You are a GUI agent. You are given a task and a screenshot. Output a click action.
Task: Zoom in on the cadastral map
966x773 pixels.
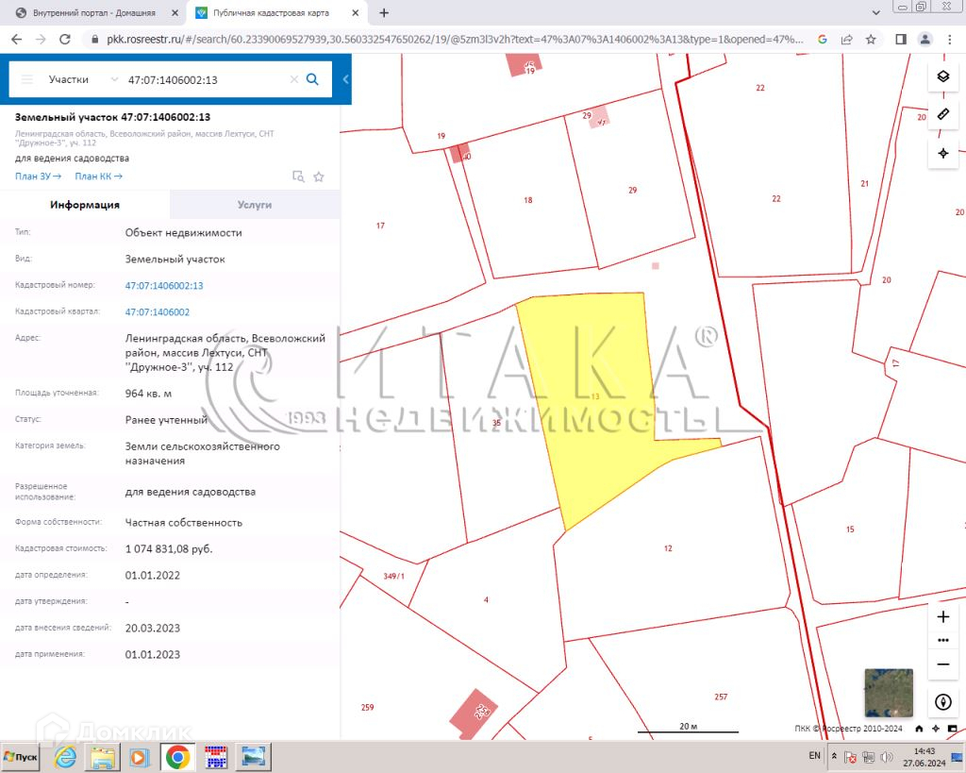[x=942, y=616]
